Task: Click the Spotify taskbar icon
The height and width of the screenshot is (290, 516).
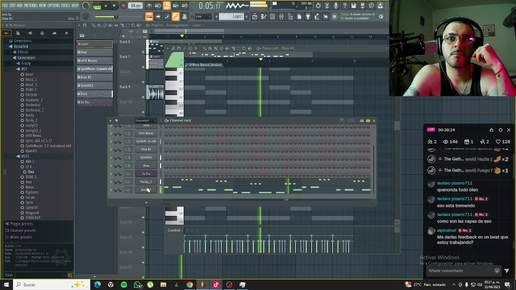Action: pyautogui.click(x=124, y=285)
